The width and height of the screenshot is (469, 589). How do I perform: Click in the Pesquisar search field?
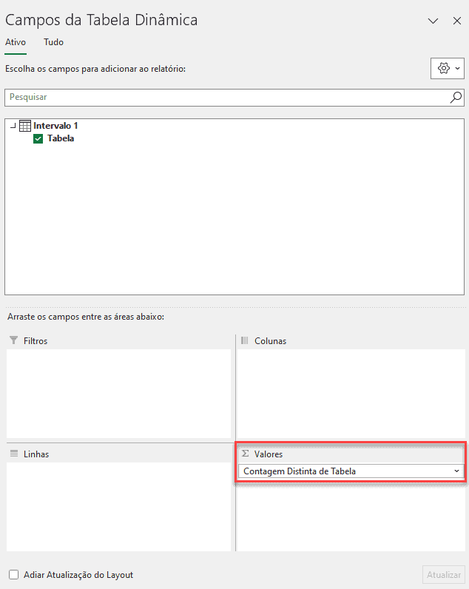(234, 97)
